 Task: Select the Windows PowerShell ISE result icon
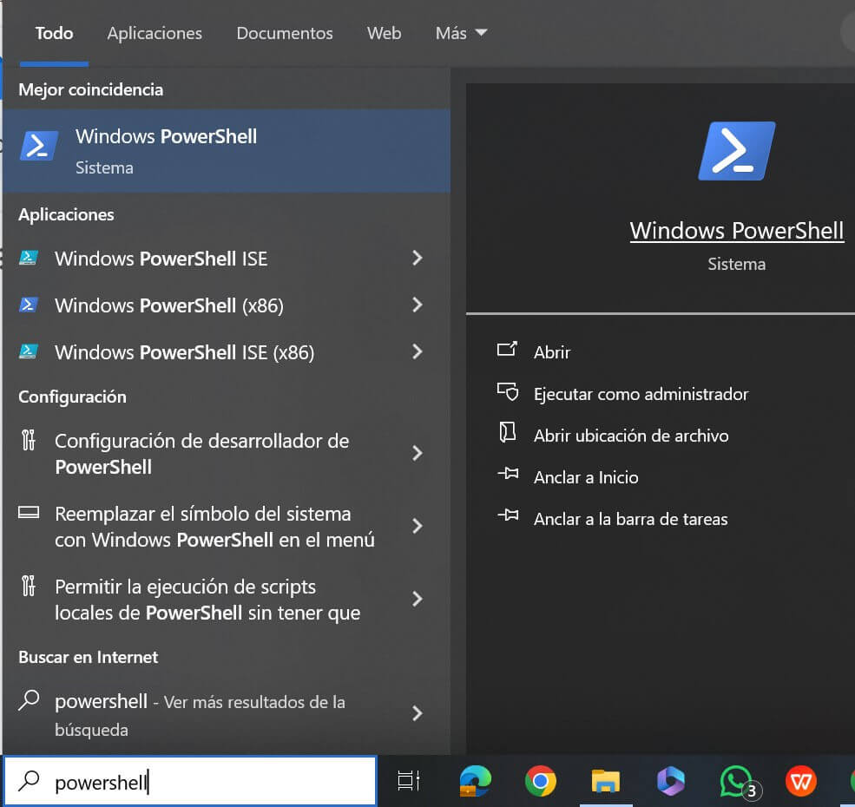tap(29, 258)
